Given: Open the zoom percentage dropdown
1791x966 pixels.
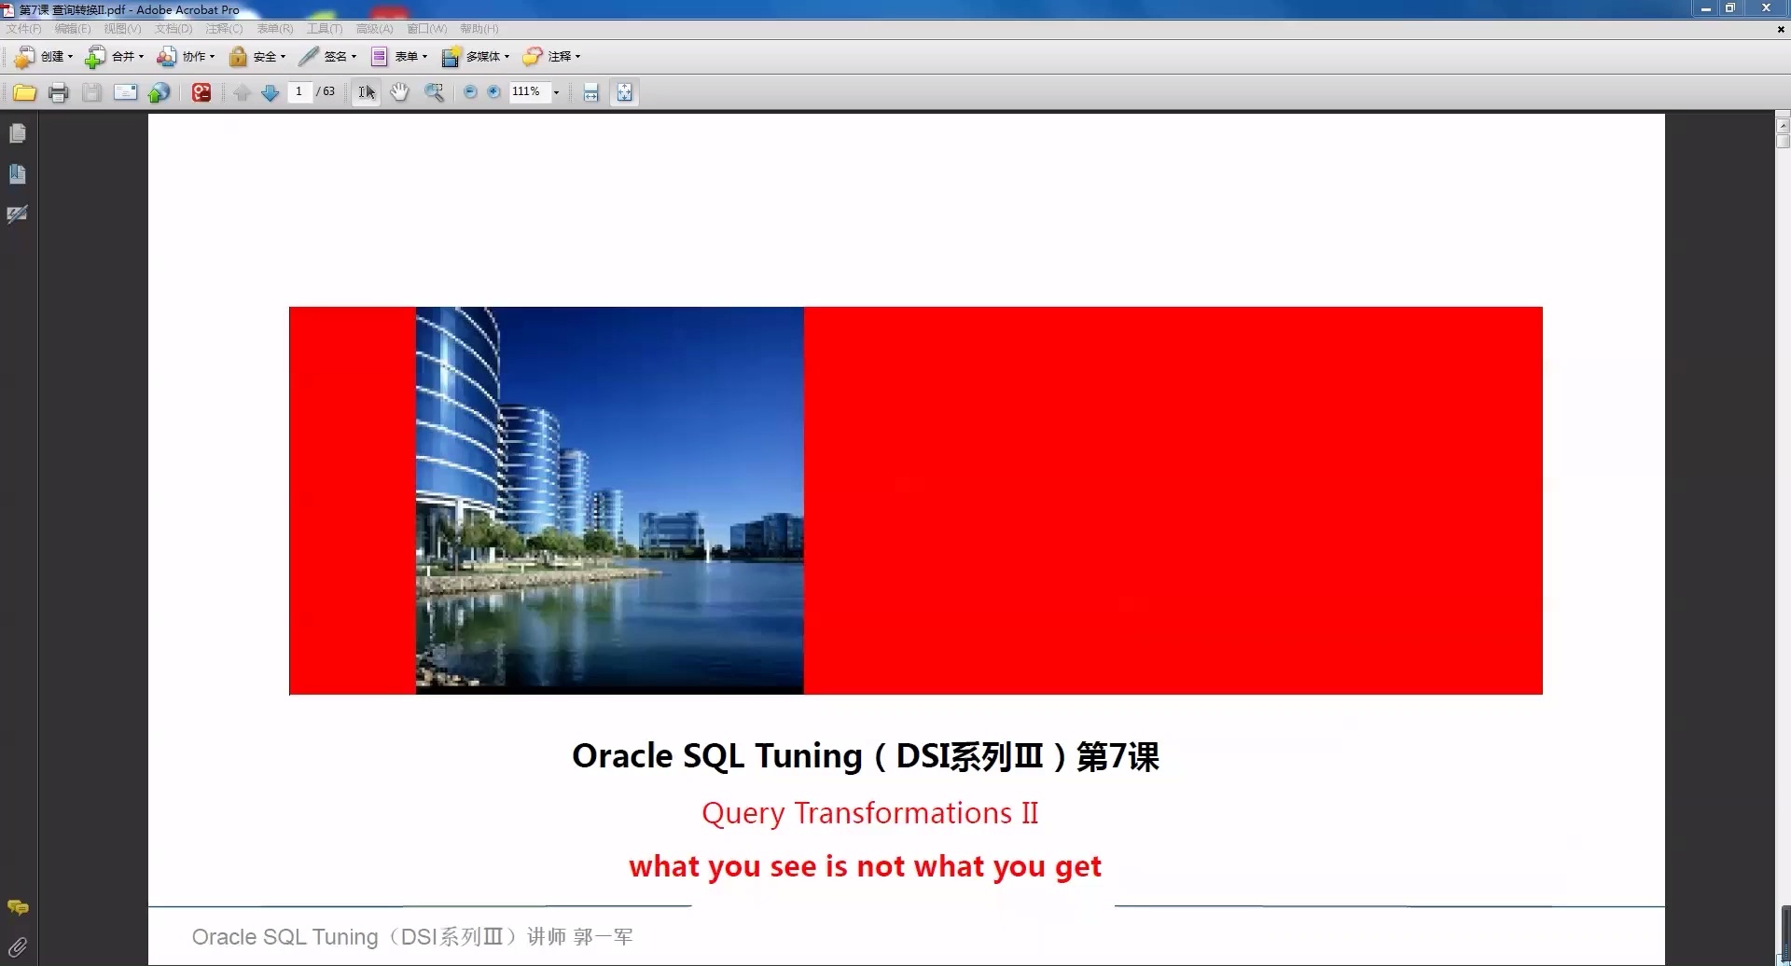Looking at the screenshot, I should click(556, 91).
